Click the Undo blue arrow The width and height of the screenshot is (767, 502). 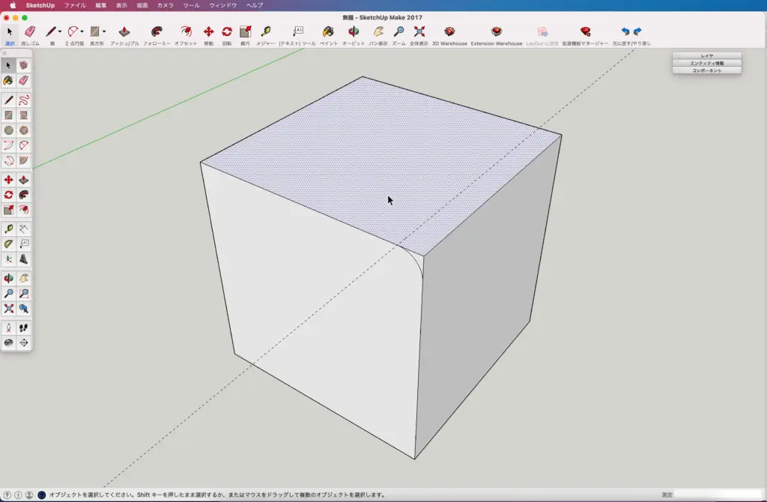(x=625, y=31)
